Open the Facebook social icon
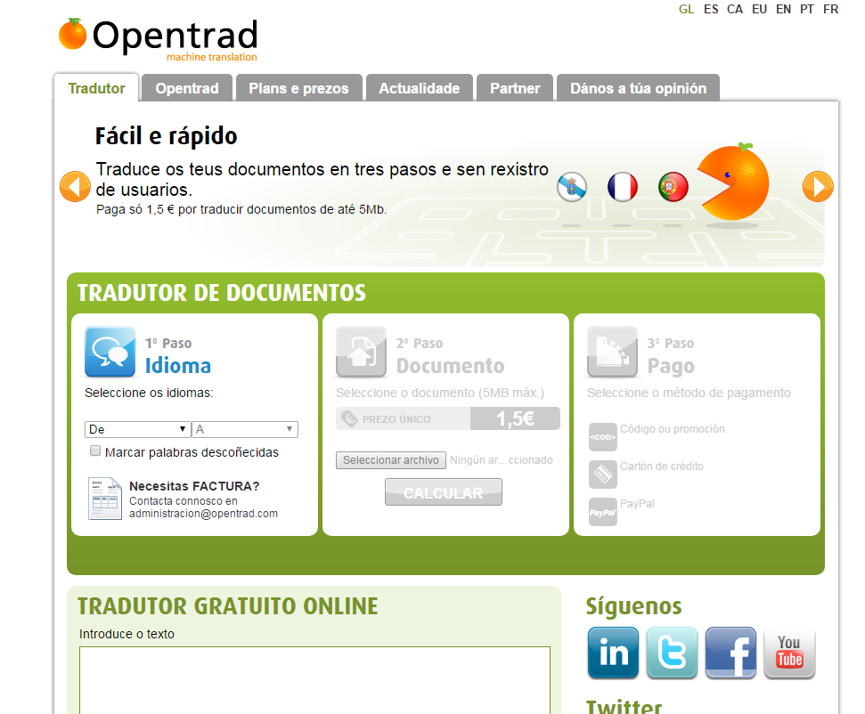 pyautogui.click(x=730, y=653)
